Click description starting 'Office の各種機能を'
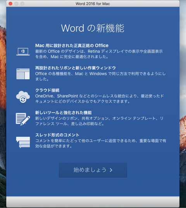This screenshot has width=186, height=208. click(100, 76)
